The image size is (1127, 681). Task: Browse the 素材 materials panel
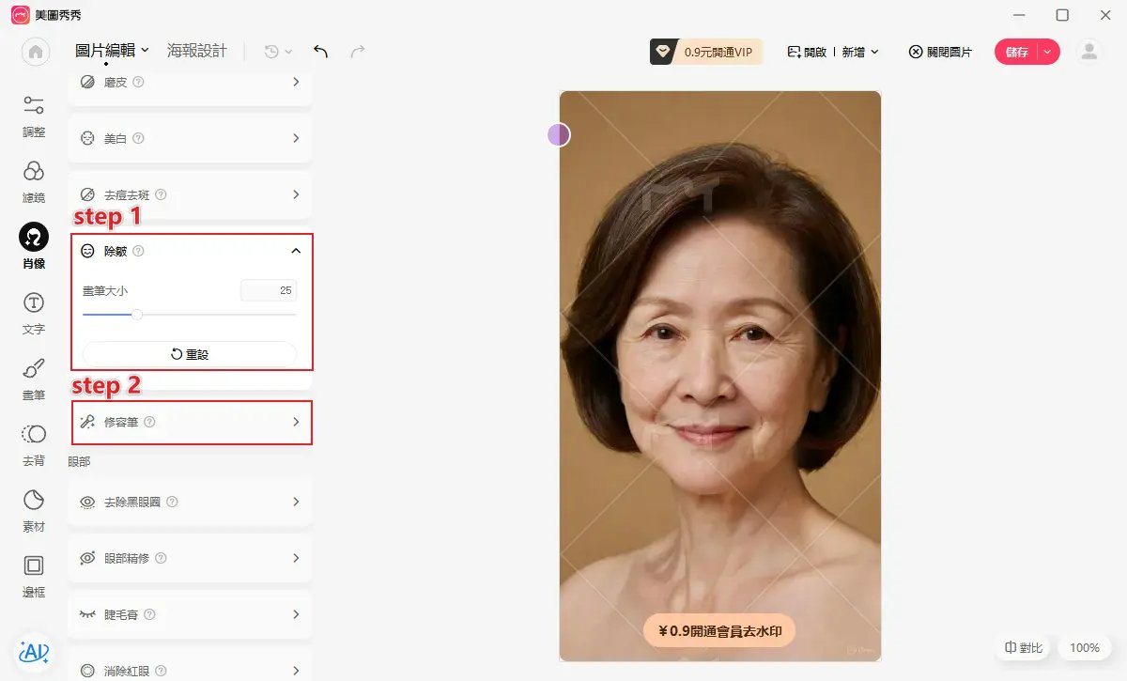coord(33,501)
